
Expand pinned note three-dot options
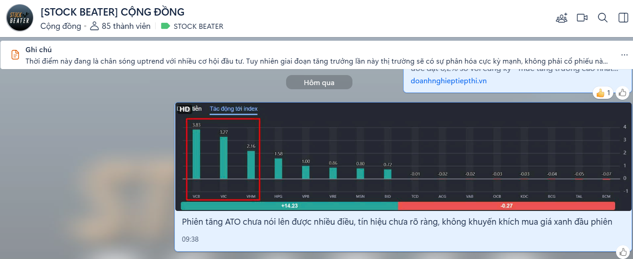(624, 54)
